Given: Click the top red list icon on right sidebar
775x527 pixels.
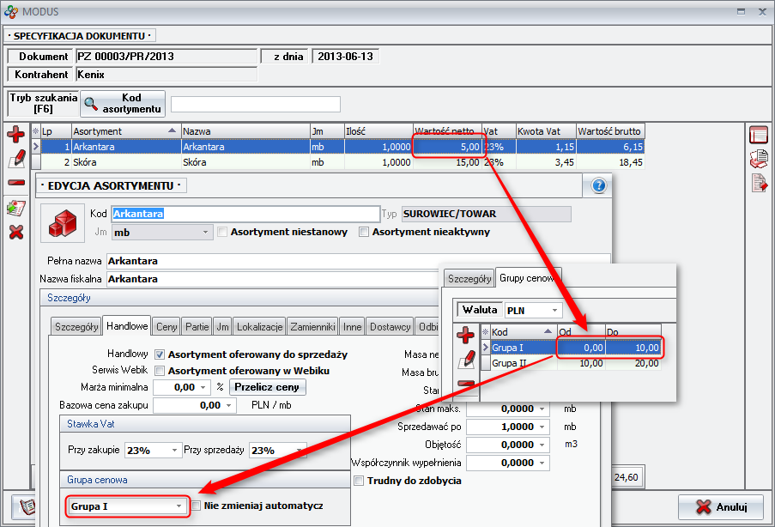Looking at the screenshot, I should [x=759, y=135].
